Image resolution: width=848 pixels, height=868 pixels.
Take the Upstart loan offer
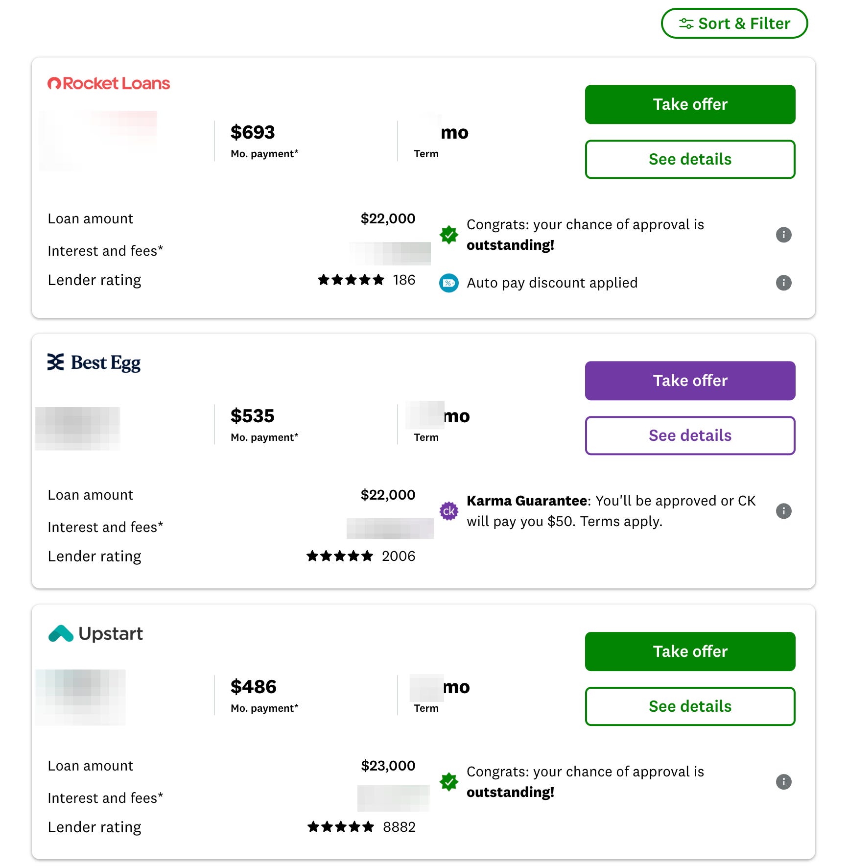pos(690,651)
